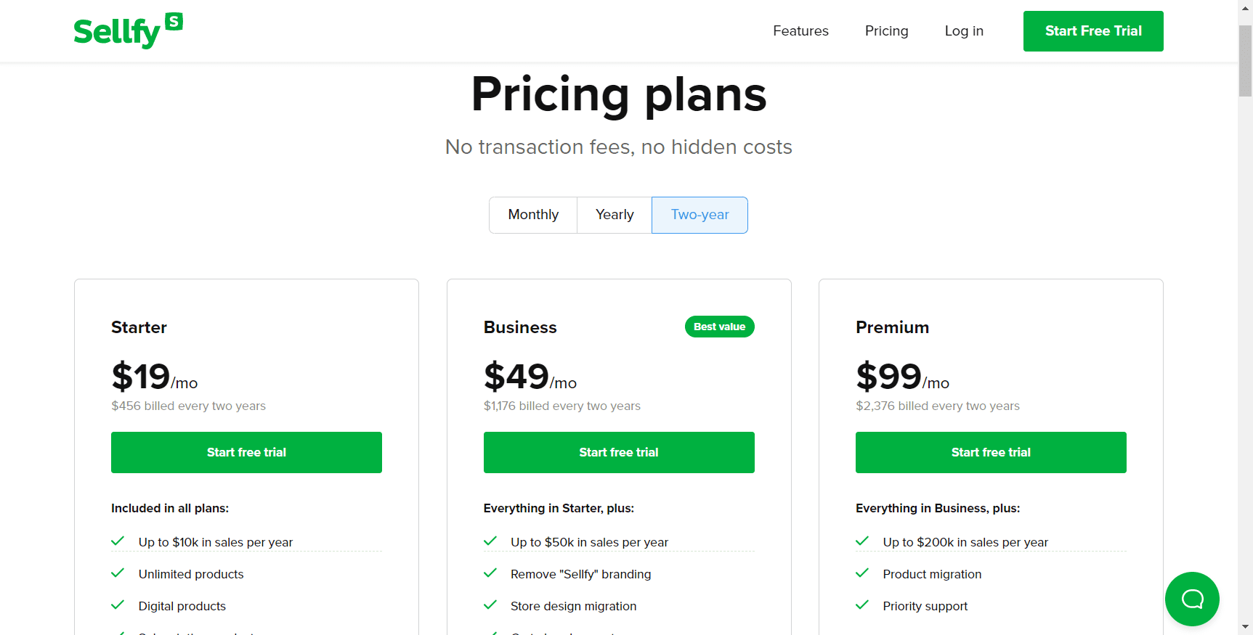Select the Two-year billing option
1253x635 pixels.
click(x=700, y=215)
